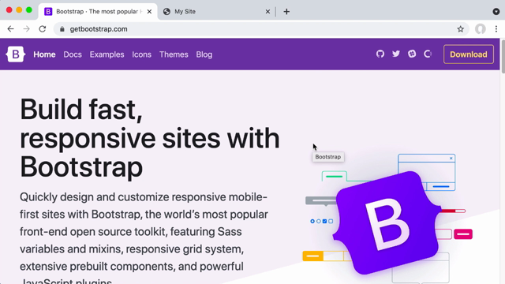Go back with the browser back arrow
505x284 pixels.
(10, 29)
